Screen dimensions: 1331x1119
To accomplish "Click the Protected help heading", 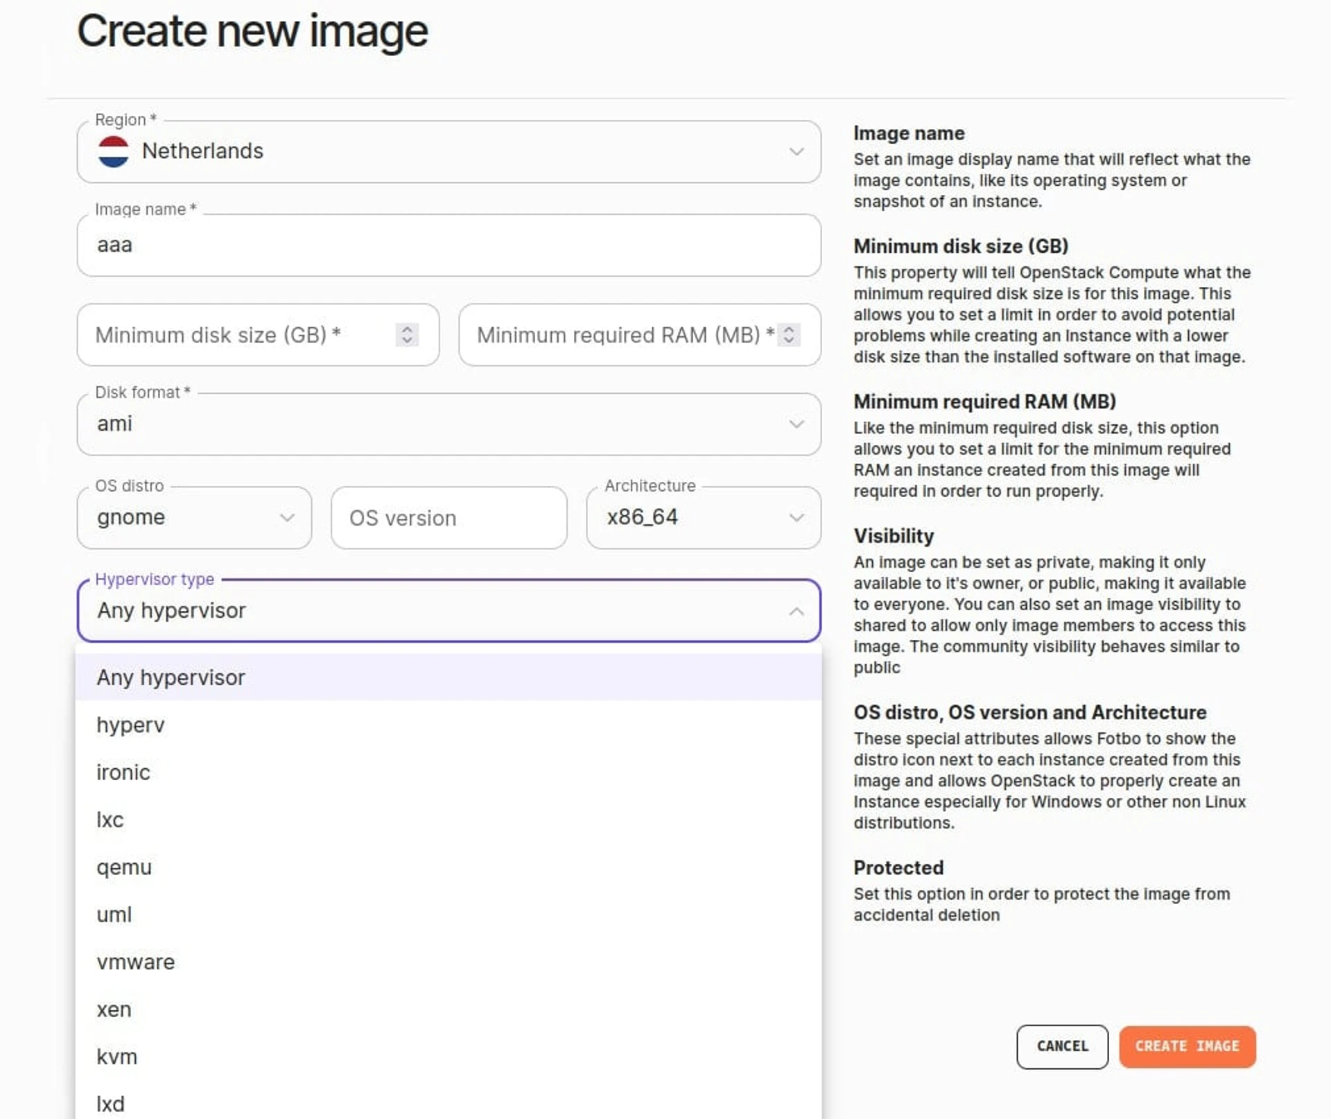I will point(898,868).
